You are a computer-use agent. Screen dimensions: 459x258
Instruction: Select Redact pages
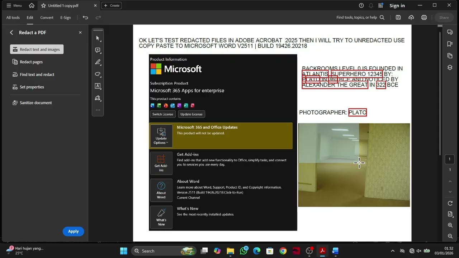click(x=28, y=62)
